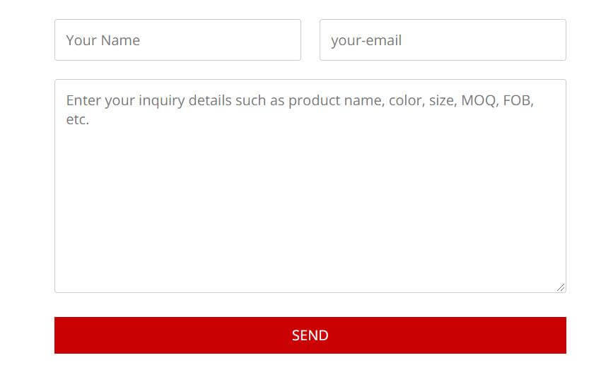Click the diagonal grip icon in textarea corner
The height and width of the screenshot is (365, 601).
[x=561, y=288]
